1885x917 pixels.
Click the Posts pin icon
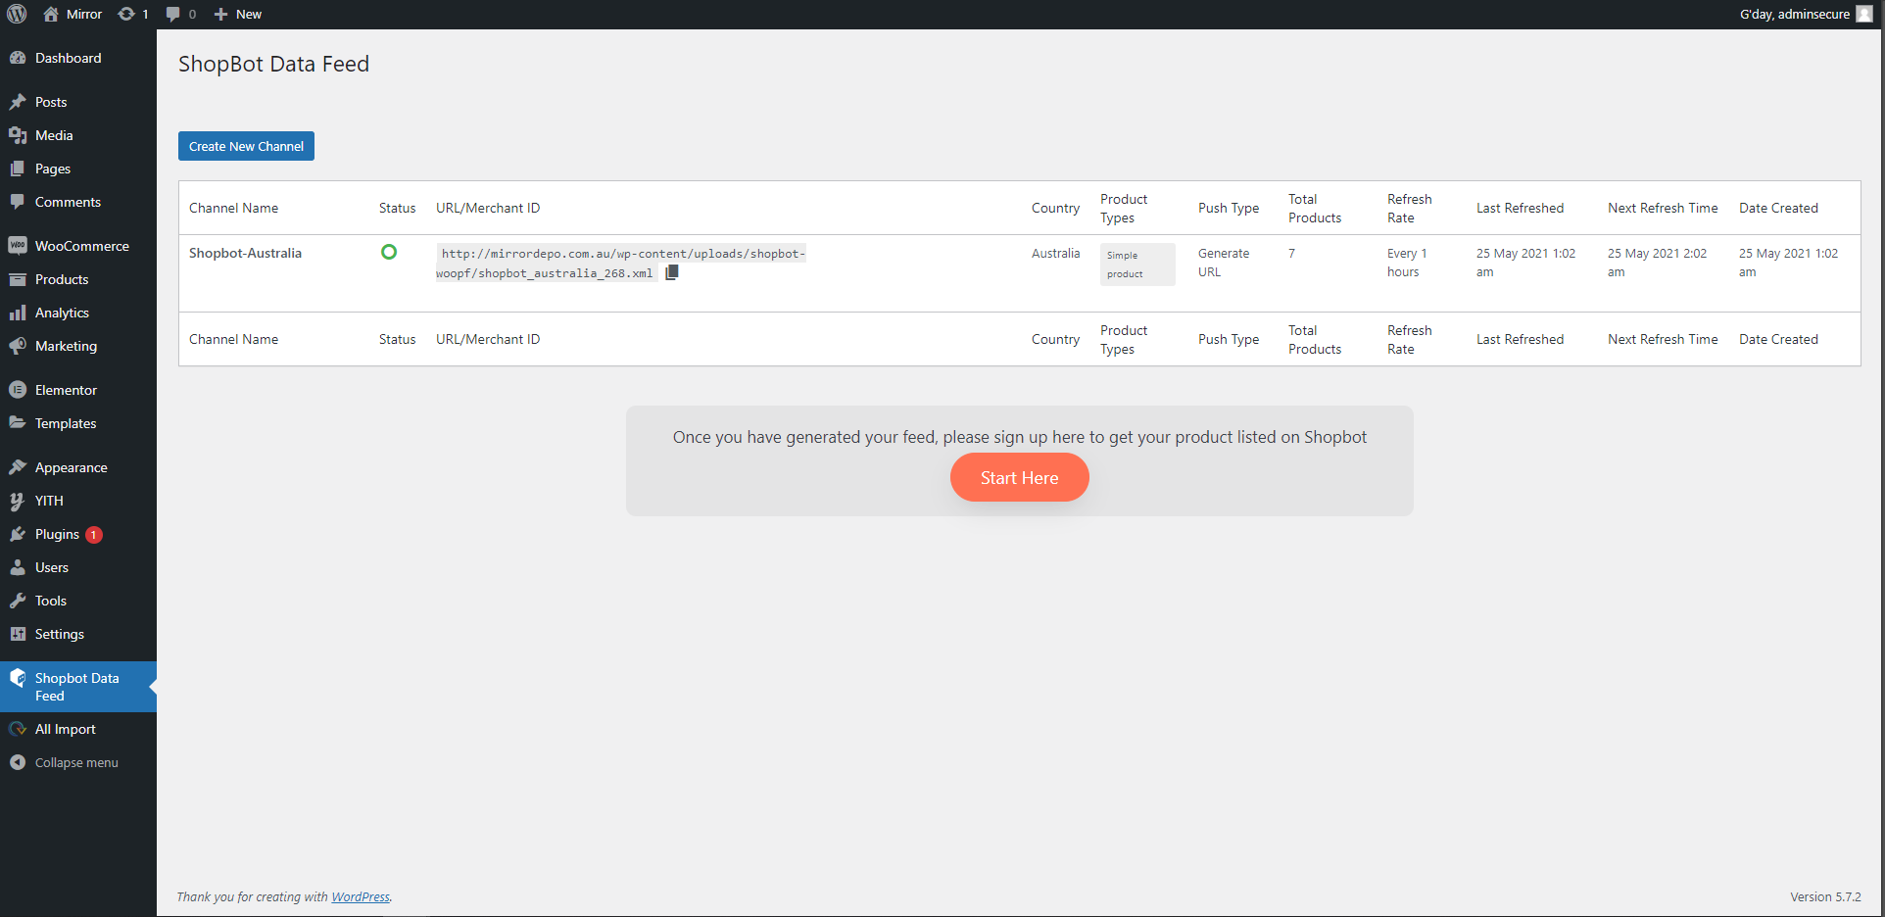click(18, 102)
